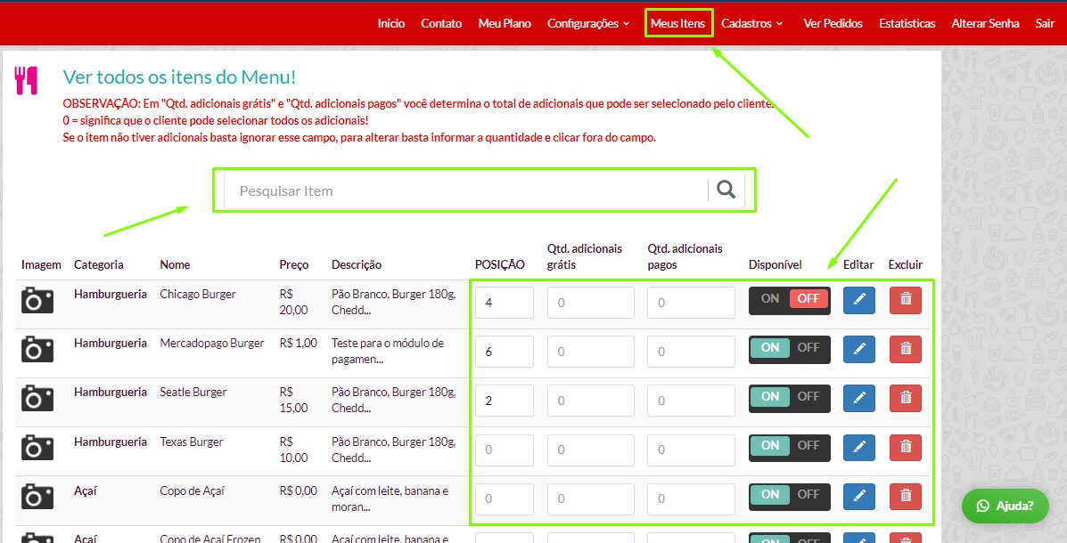Edit the Chicago Burger item
This screenshot has height=543, width=1067.
pos(859,300)
